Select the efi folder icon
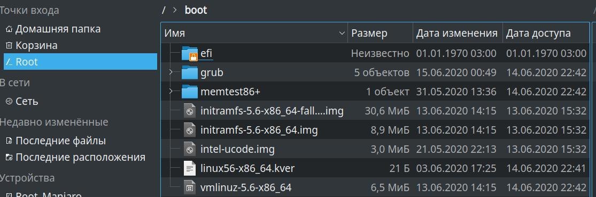The height and width of the screenshot is (197, 596). pos(190,53)
